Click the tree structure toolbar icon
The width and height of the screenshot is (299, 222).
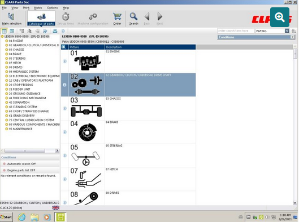(x=21, y=31)
